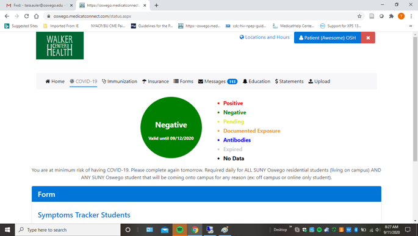Screen dimensions: 418x236
Task: Open the Windows notification center
Action: (x=408, y=230)
